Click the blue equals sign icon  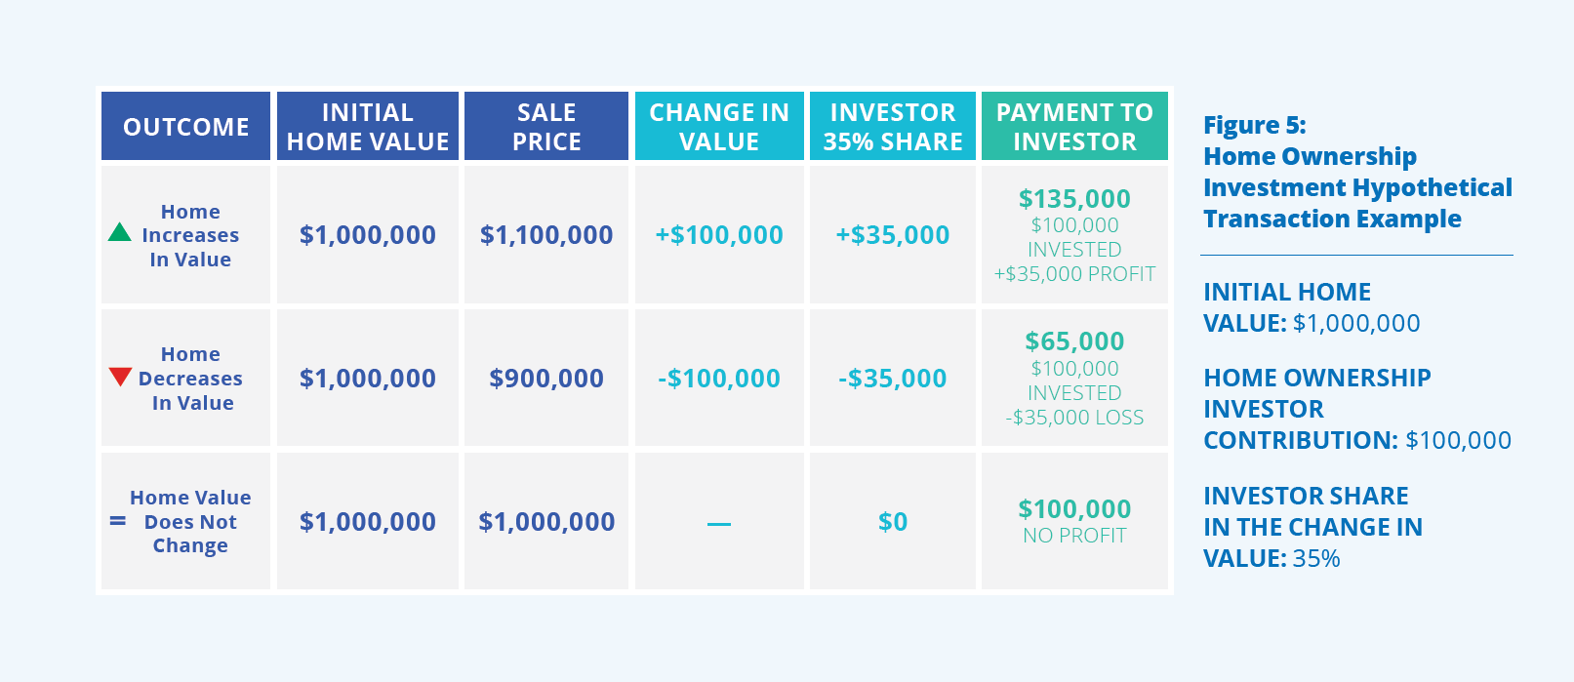point(118,522)
